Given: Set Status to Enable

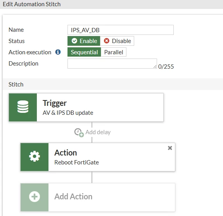Looking at the screenshot, I should pyautogui.click(x=84, y=41).
